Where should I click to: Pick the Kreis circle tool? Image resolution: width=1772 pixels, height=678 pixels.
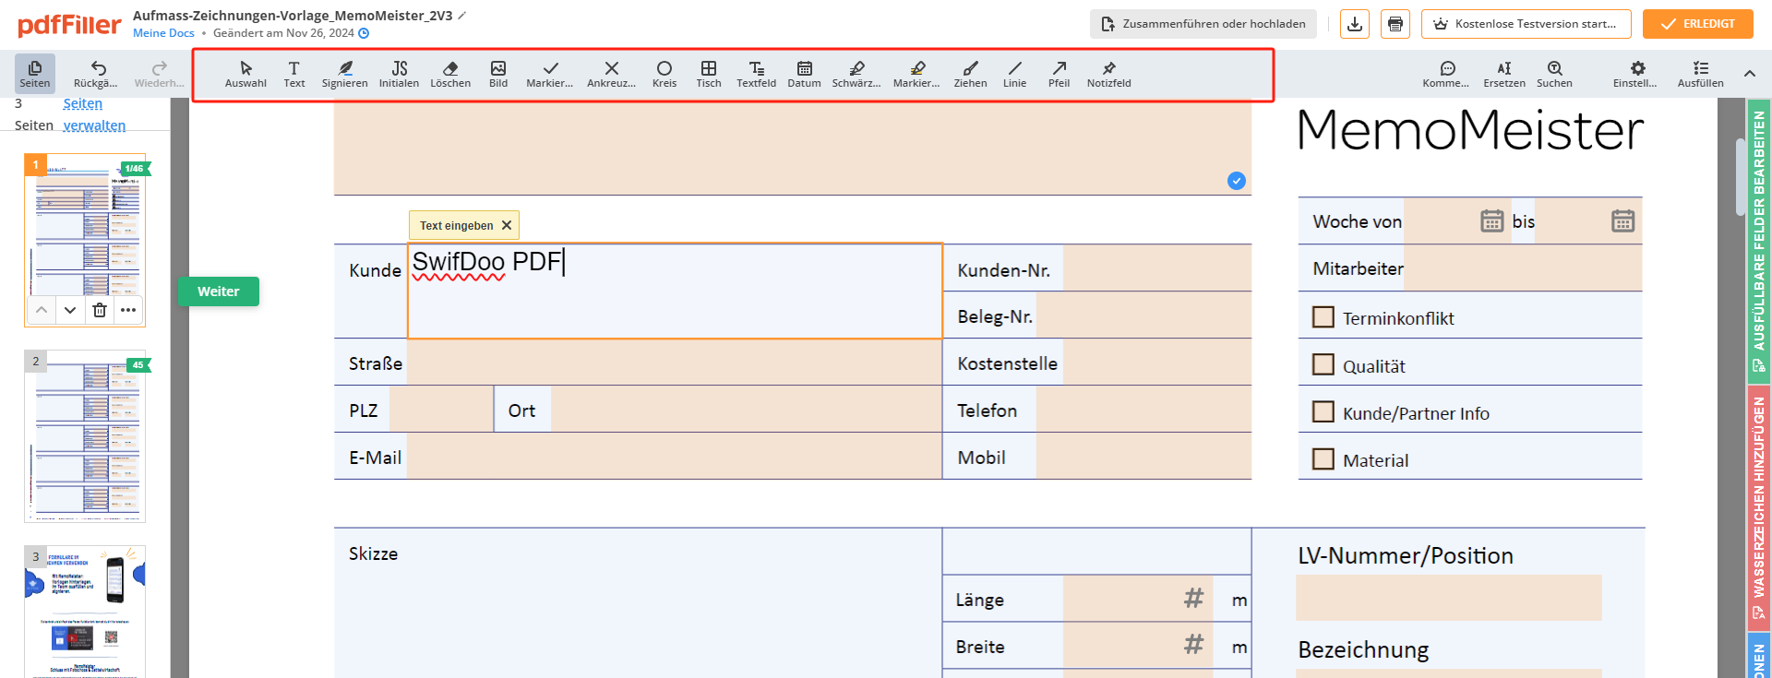[664, 74]
